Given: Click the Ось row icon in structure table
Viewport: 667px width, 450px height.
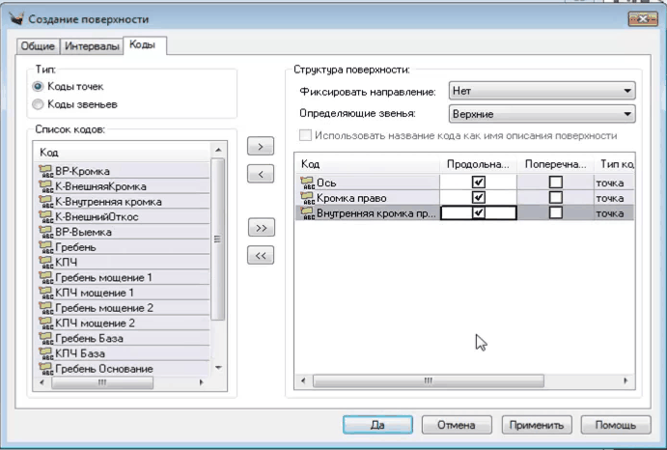Looking at the screenshot, I should point(308,182).
